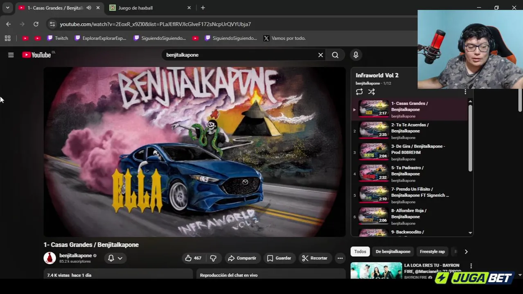Click the browser back arrow
This screenshot has width=523, height=294.
pos(9,24)
